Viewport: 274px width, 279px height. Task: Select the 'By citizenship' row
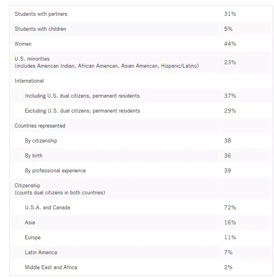[x=41, y=141]
